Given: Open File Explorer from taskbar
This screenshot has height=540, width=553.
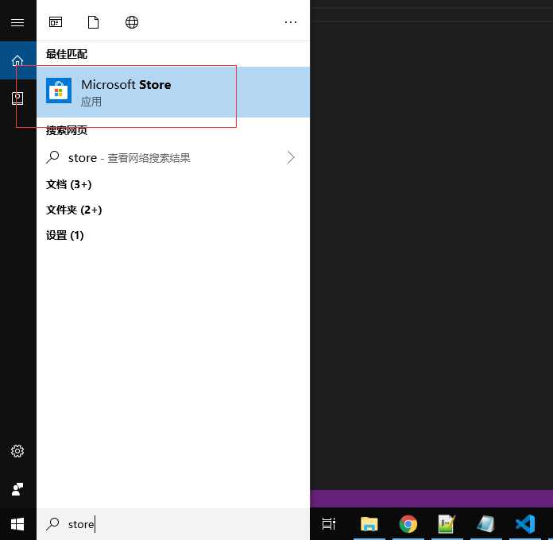Looking at the screenshot, I should coord(369,524).
